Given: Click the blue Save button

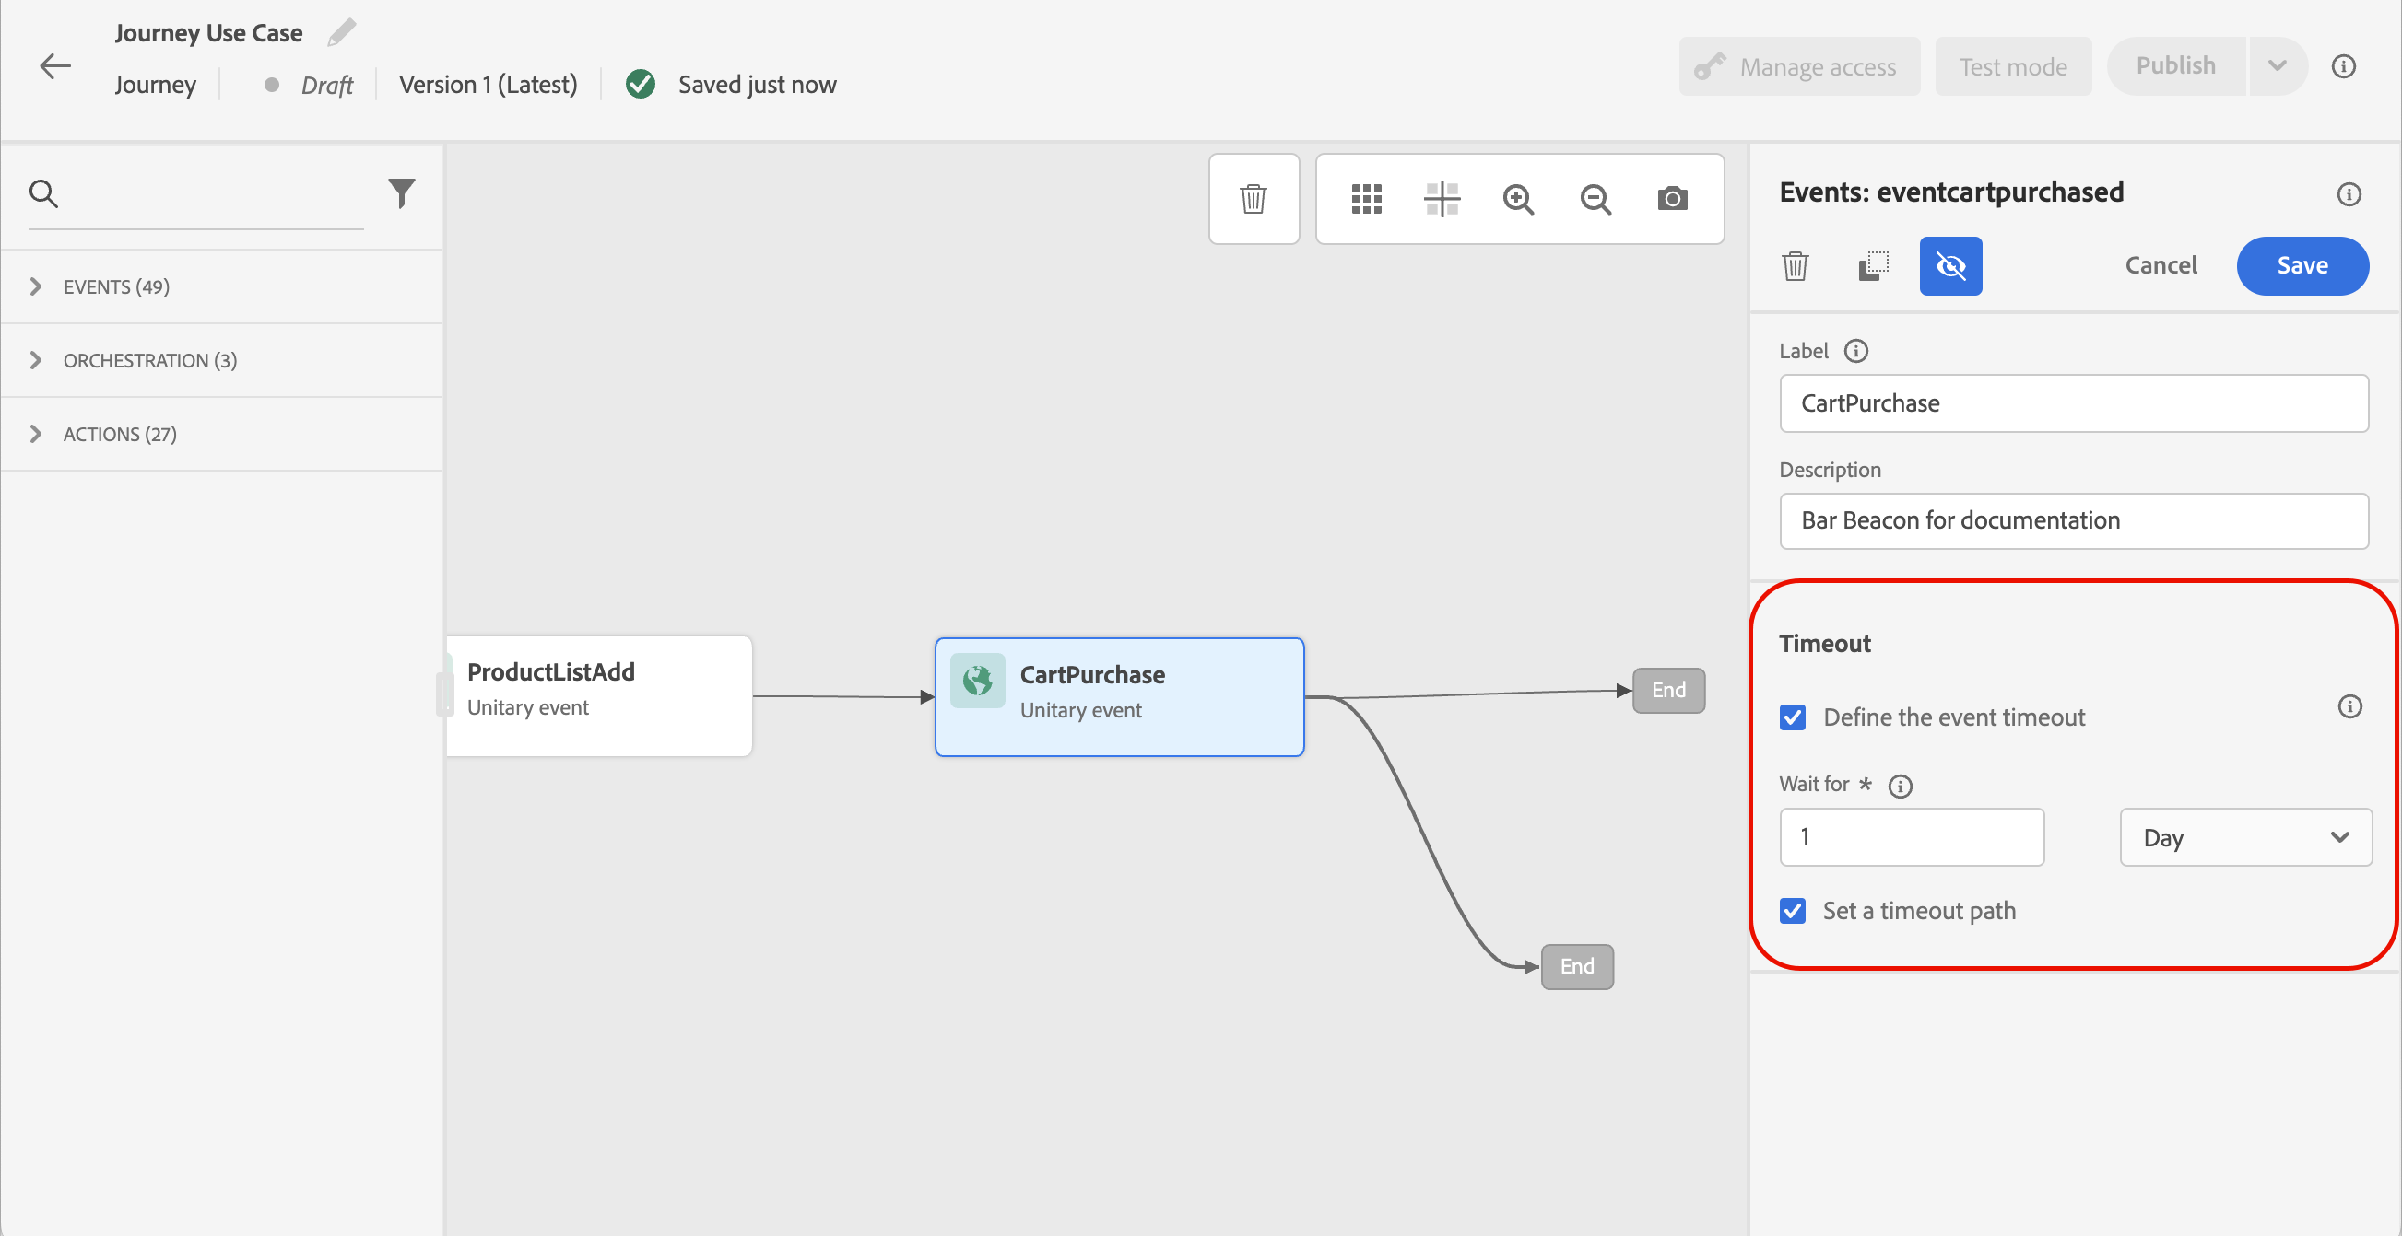Looking at the screenshot, I should 2302,265.
